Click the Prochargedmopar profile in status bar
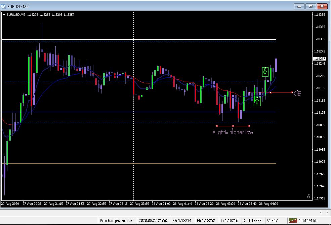The width and height of the screenshot is (331, 225). 116,221
